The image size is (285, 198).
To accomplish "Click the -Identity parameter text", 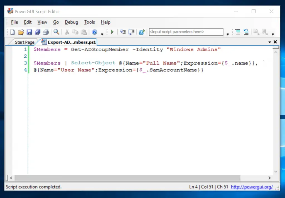I will point(148,50).
